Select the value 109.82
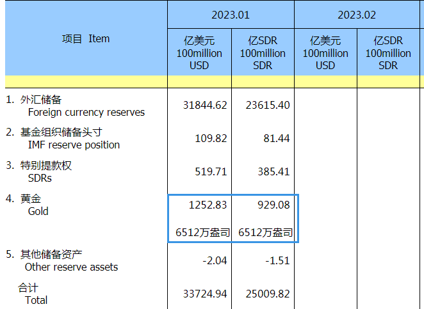Viewport: 424px width, 309px height. pyautogui.click(x=211, y=138)
